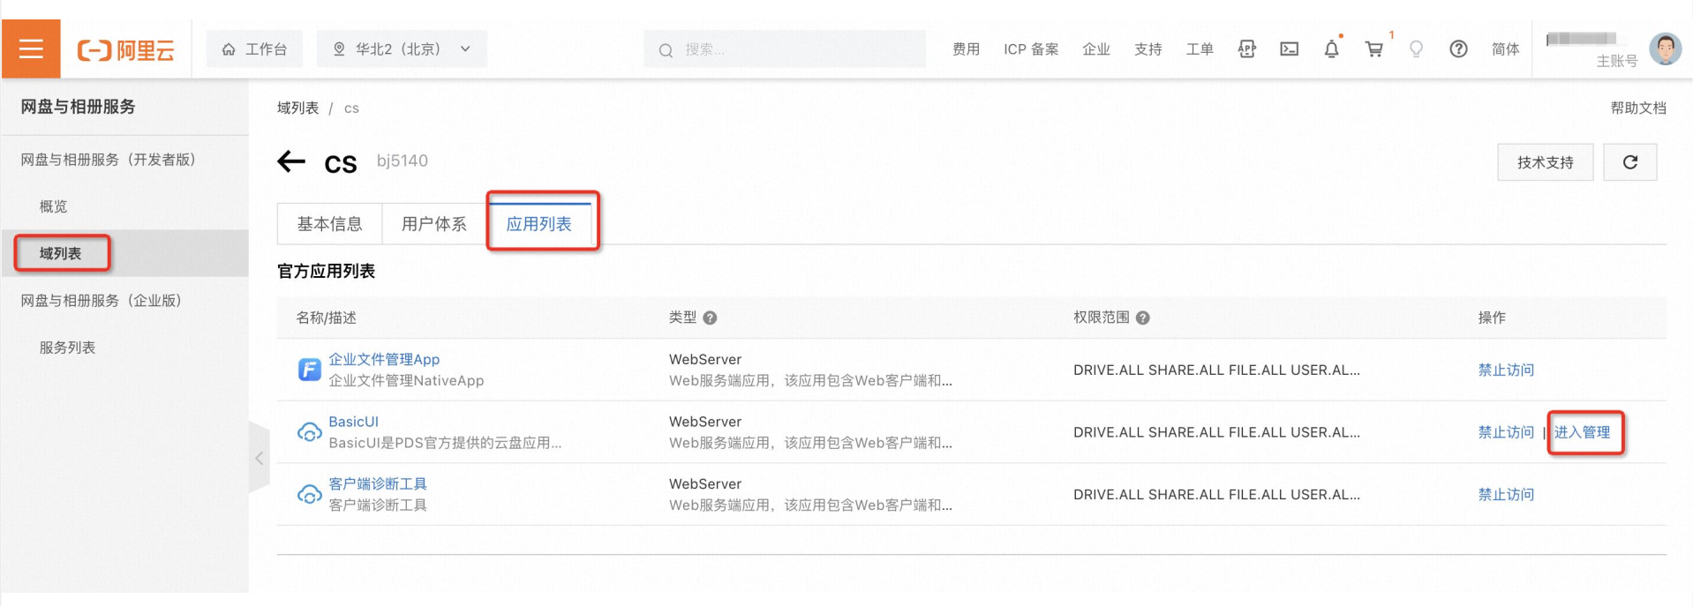Click the 技术支持 button
The height and width of the screenshot is (606, 1693).
1545,162
